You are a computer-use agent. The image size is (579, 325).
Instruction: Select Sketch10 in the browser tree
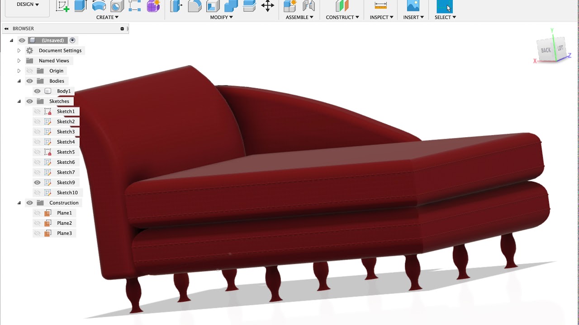pos(67,193)
